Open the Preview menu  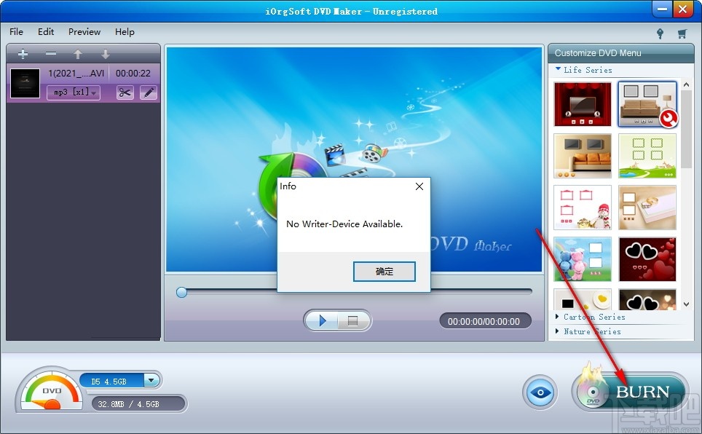pos(84,32)
